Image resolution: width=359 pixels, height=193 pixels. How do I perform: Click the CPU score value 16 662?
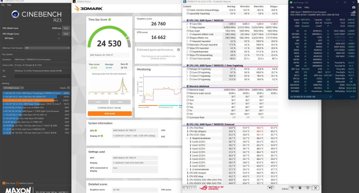pos(158,37)
